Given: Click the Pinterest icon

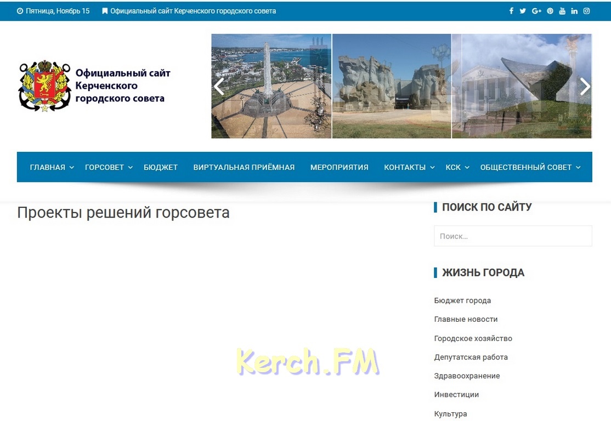Looking at the screenshot, I should click(550, 11).
